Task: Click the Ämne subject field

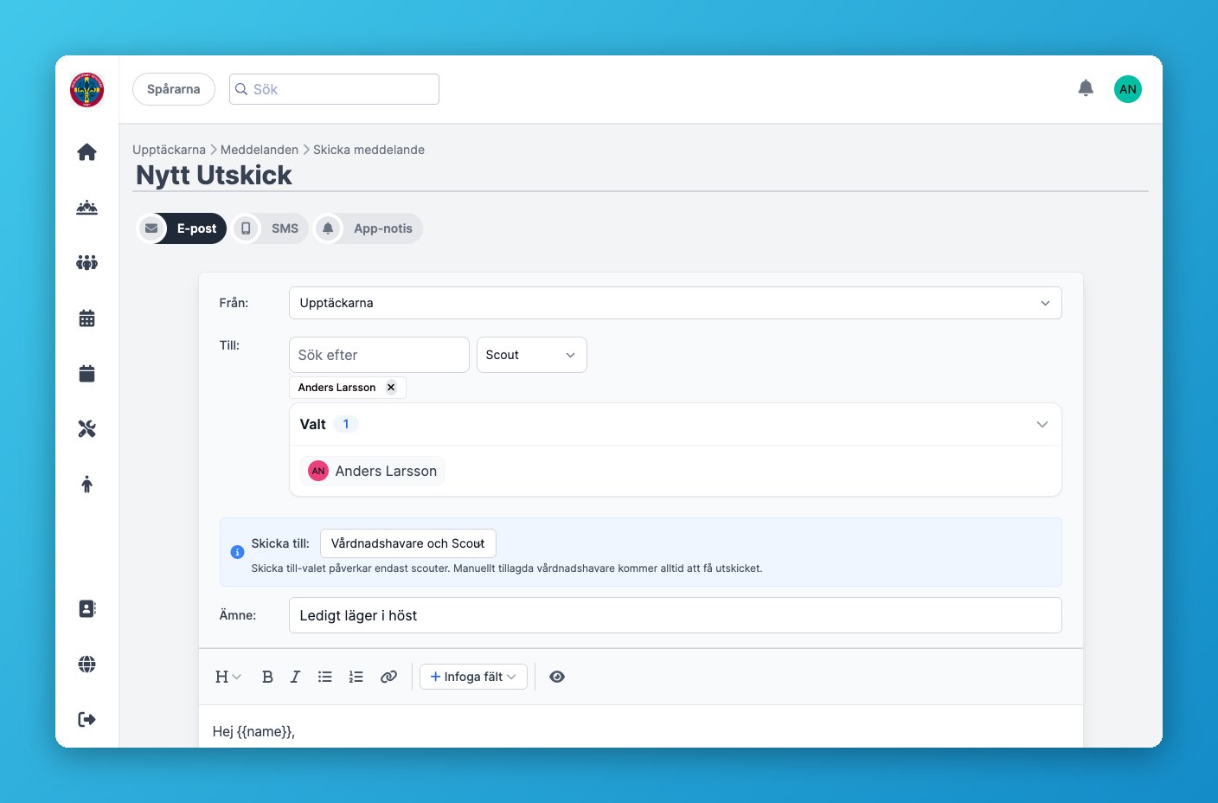Action: (x=675, y=615)
